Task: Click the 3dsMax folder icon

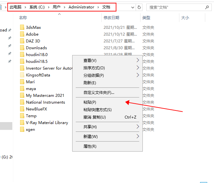Action: (x=22, y=28)
